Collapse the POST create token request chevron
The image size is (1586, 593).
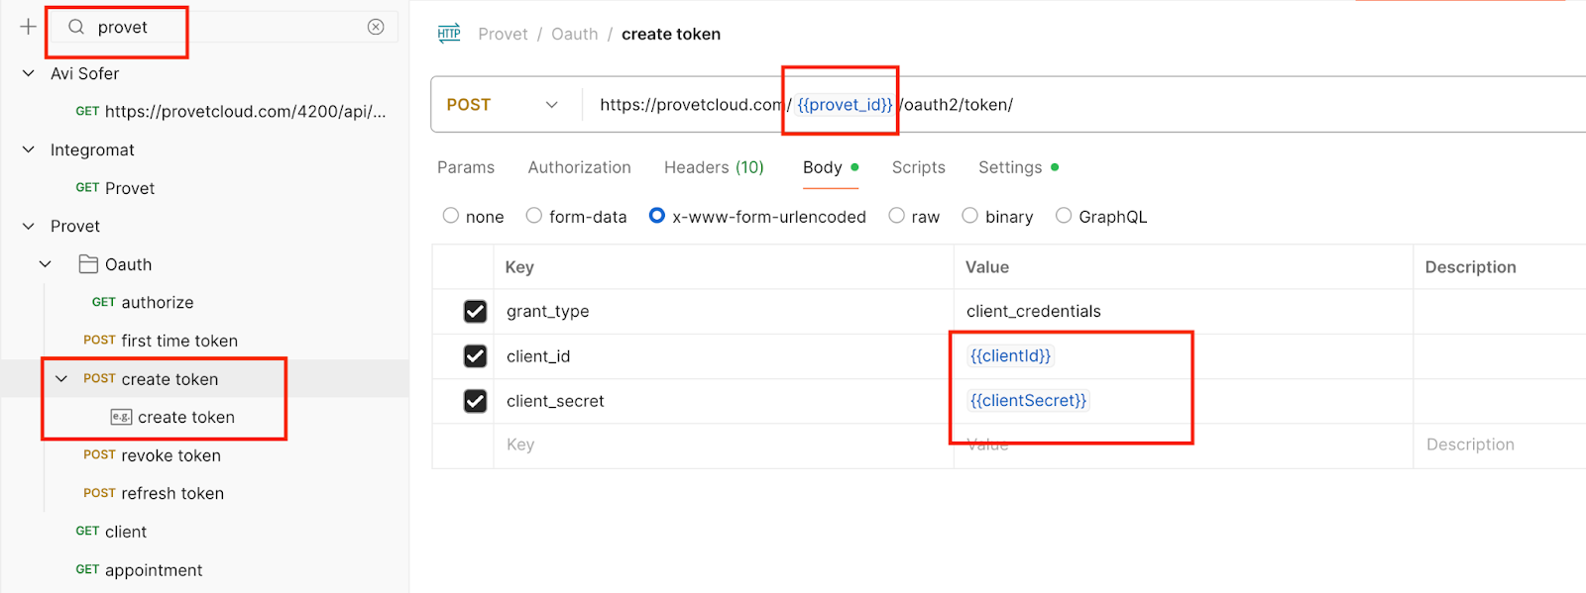pos(61,379)
